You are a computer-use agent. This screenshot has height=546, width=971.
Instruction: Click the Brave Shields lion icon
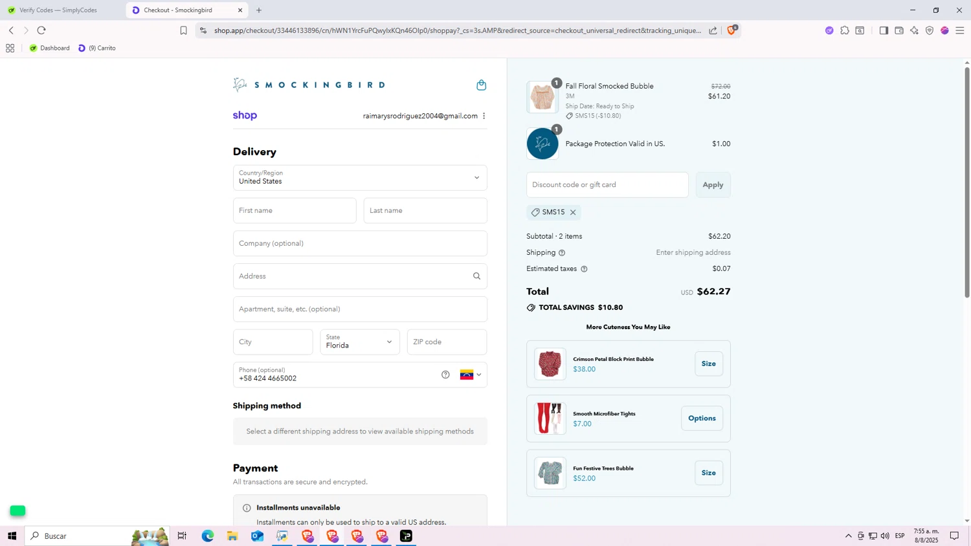pos(732,30)
